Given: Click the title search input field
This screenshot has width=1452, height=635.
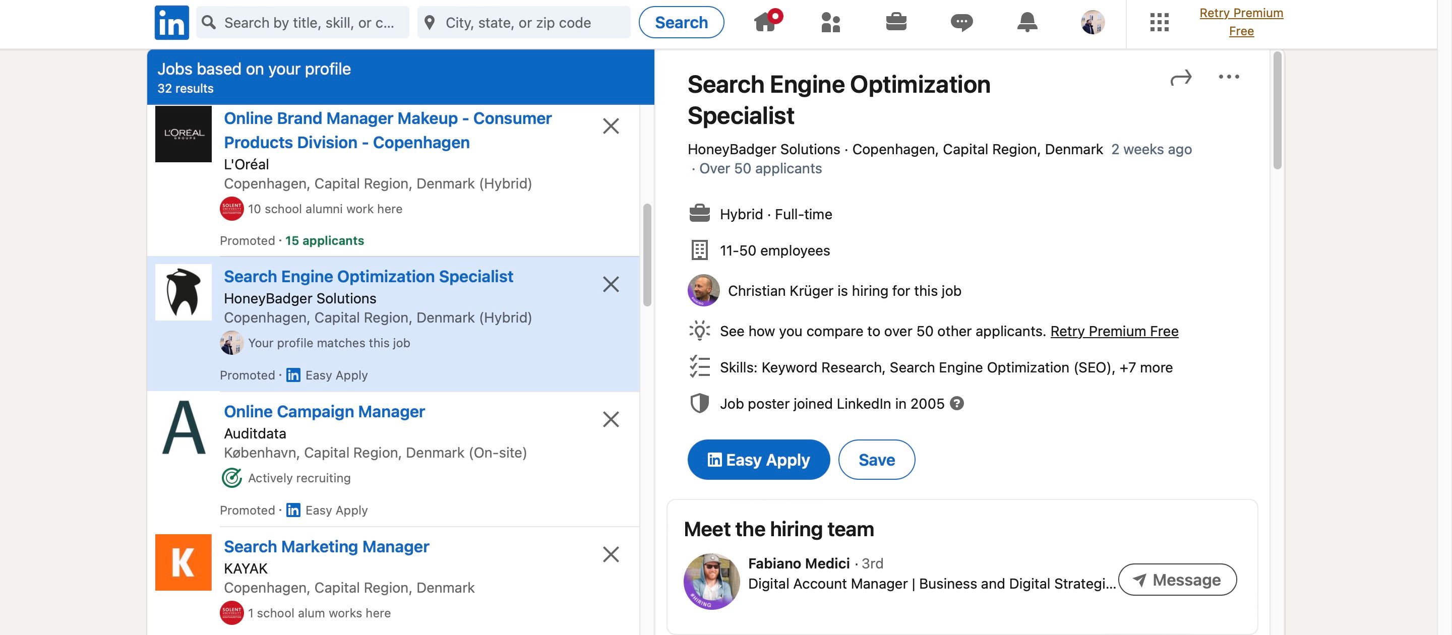Looking at the screenshot, I should click(x=302, y=22).
